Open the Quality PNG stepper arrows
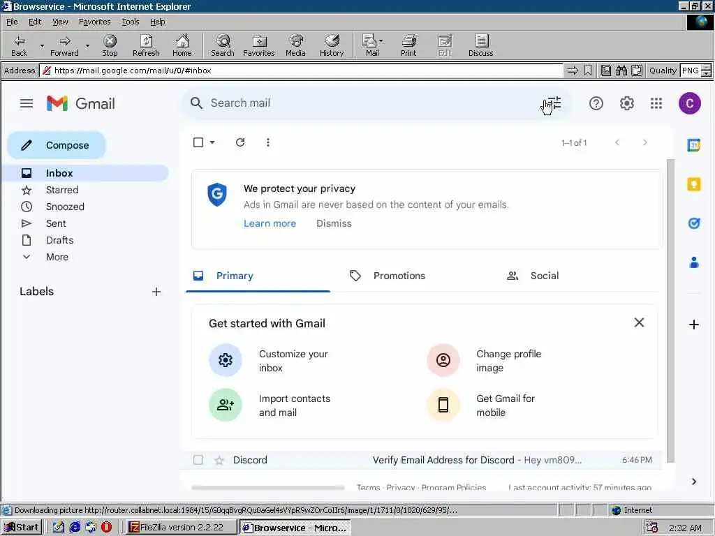715x536 pixels. pyautogui.click(x=706, y=70)
